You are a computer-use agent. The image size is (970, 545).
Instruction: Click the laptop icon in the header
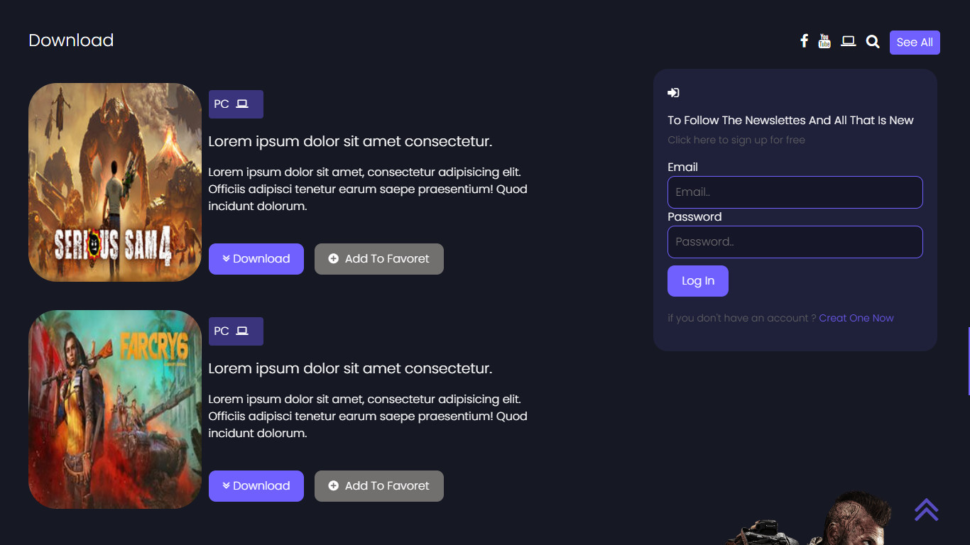[x=848, y=41]
